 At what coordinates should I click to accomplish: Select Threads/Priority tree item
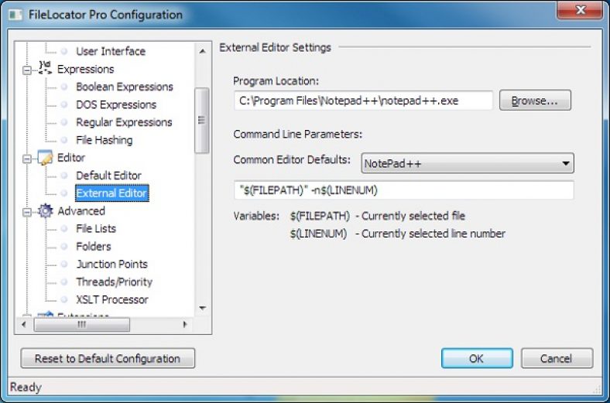[x=114, y=282]
